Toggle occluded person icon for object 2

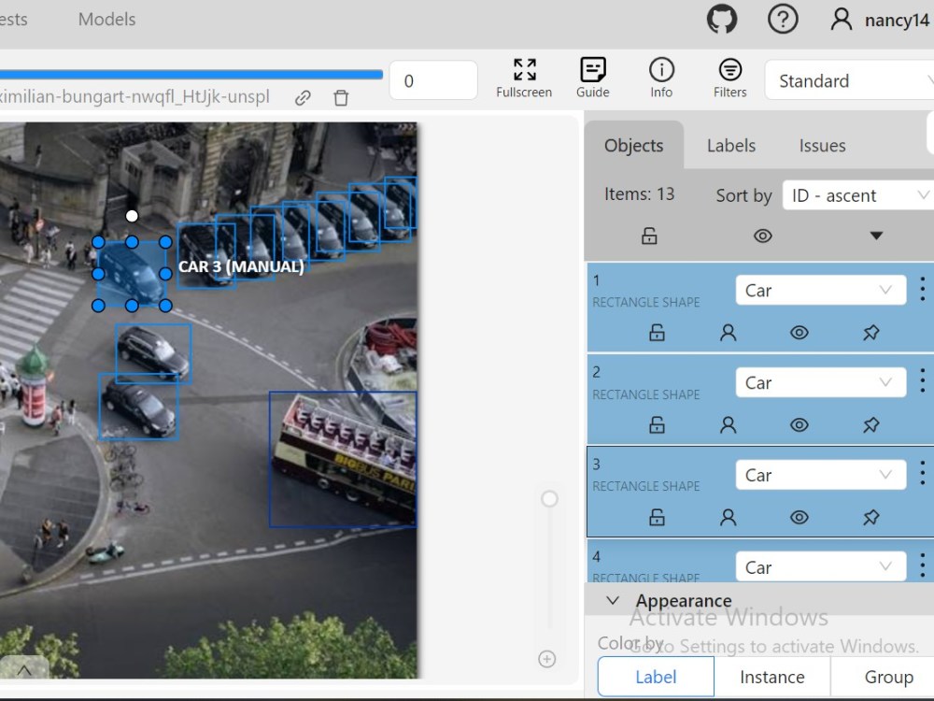728,425
